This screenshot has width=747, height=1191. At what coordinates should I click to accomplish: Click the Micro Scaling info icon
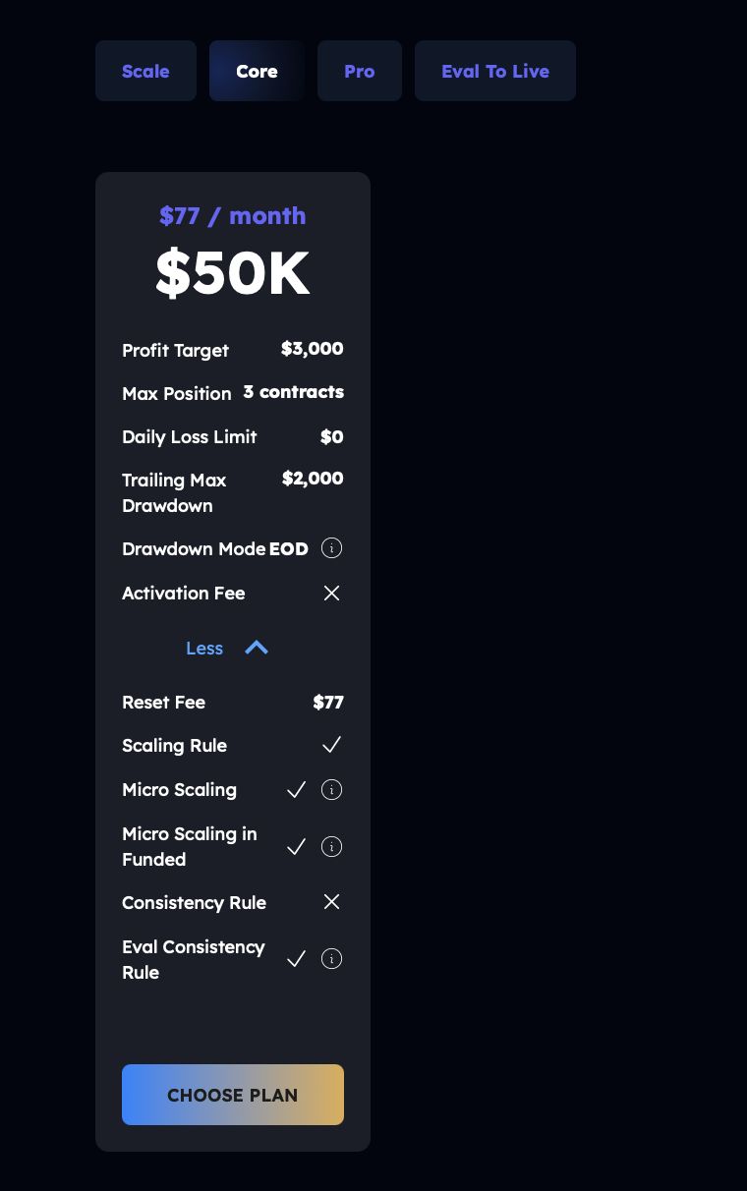point(332,790)
